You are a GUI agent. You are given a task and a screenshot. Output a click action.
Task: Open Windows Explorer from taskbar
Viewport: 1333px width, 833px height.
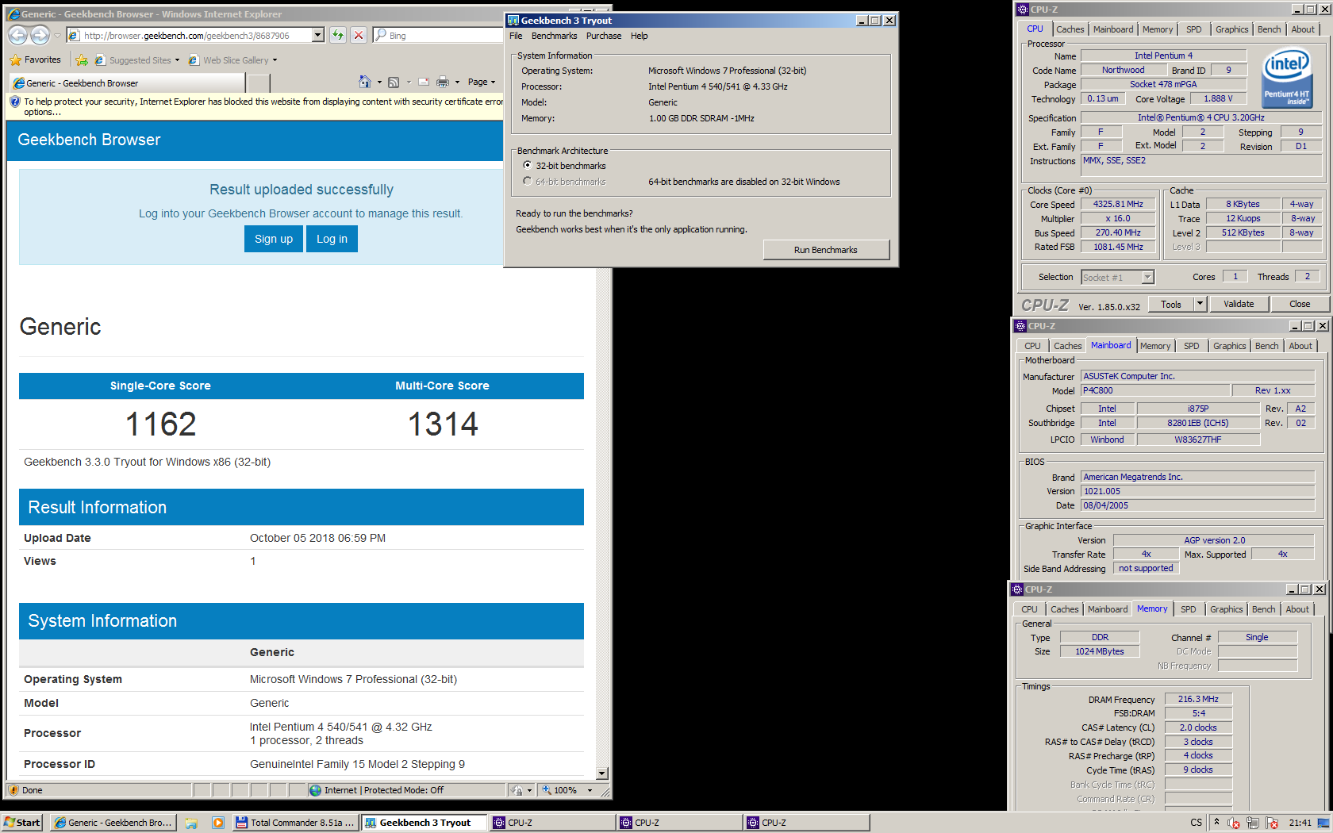coord(191,823)
